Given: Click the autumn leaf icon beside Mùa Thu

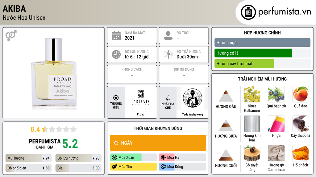Looking at the screenshot, I should [x=114, y=167].
